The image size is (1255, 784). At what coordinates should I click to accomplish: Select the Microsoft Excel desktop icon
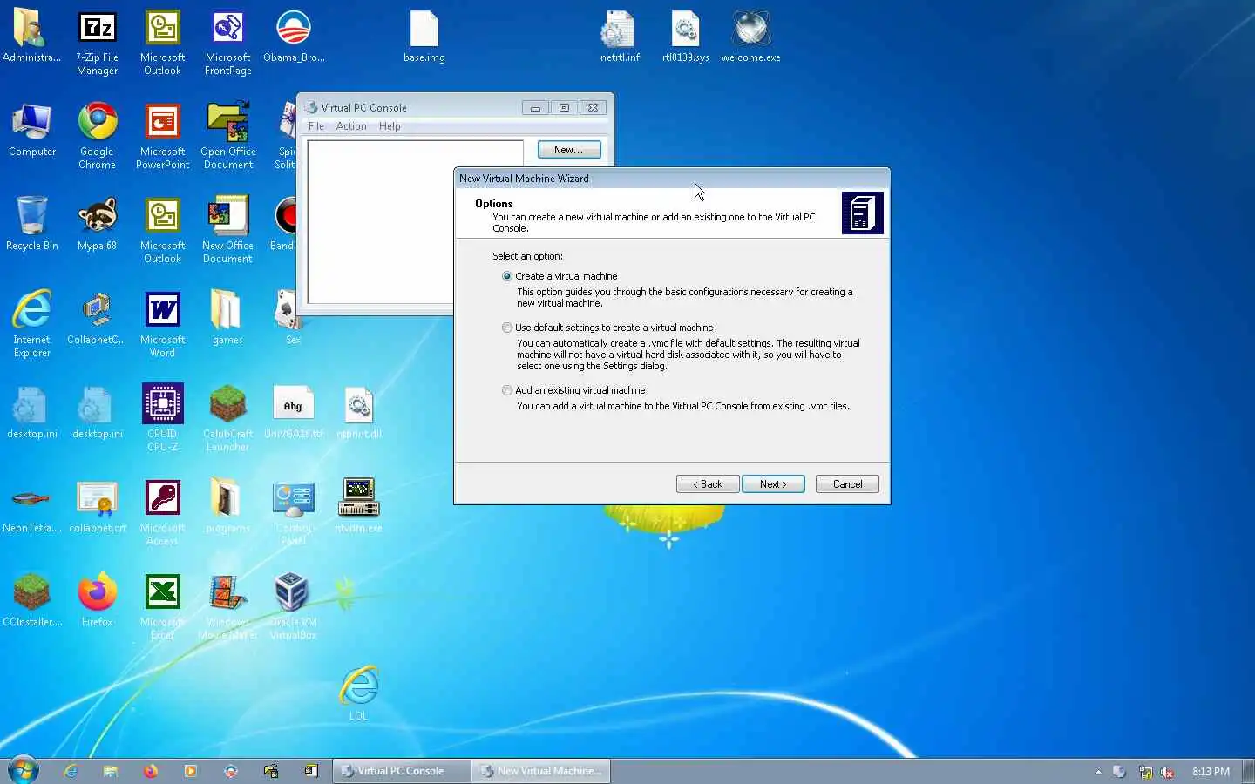point(162,607)
